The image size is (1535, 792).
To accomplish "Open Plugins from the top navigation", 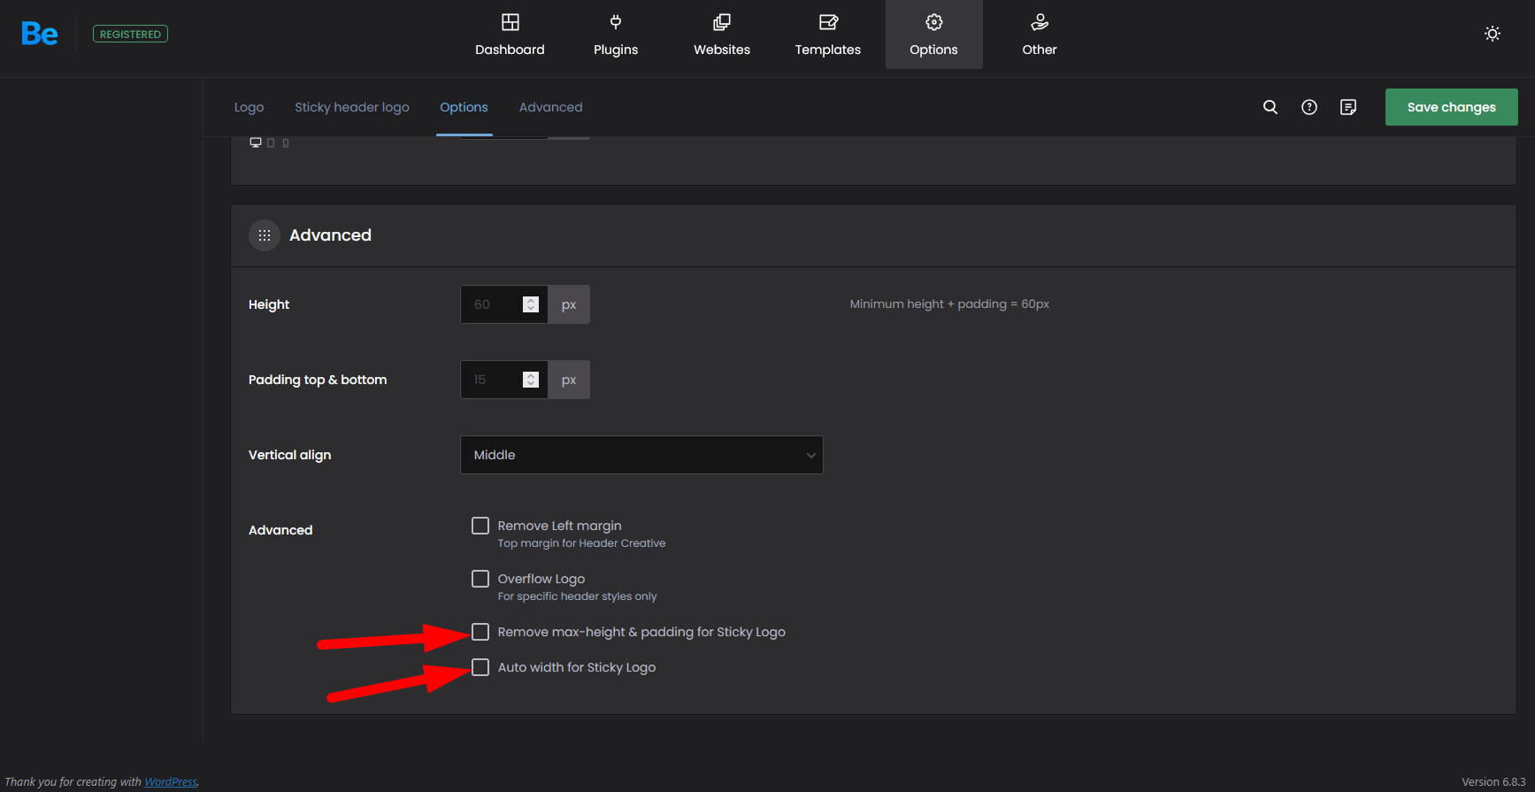I will (x=616, y=35).
